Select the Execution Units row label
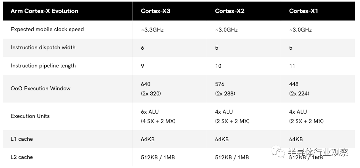 (x=30, y=116)
